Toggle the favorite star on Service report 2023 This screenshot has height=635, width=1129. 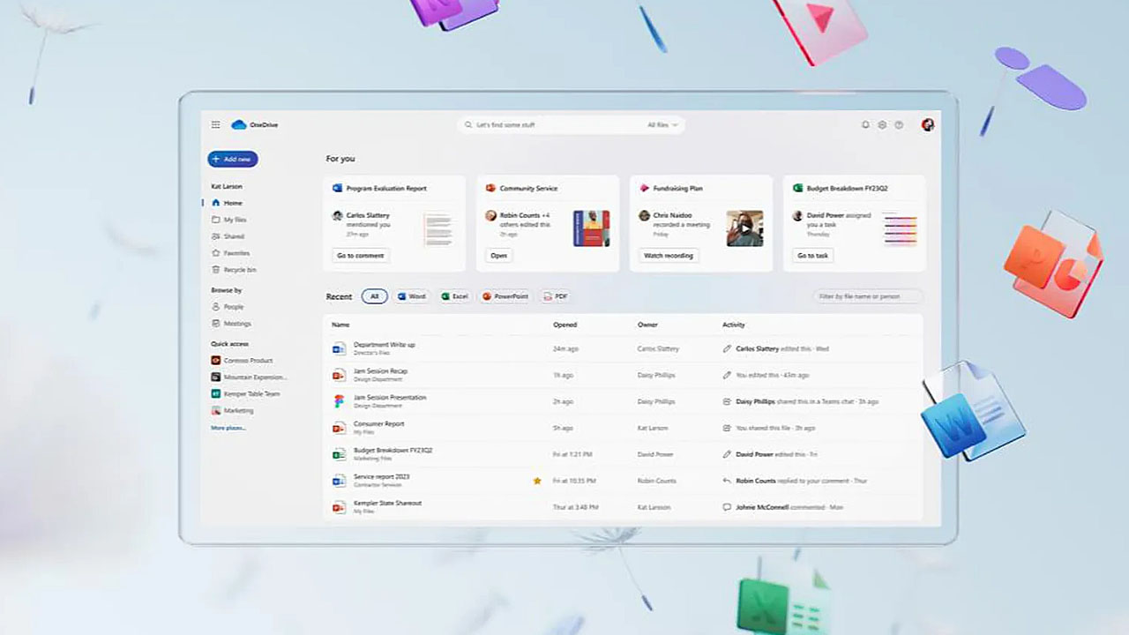click(x=537, y=481)
